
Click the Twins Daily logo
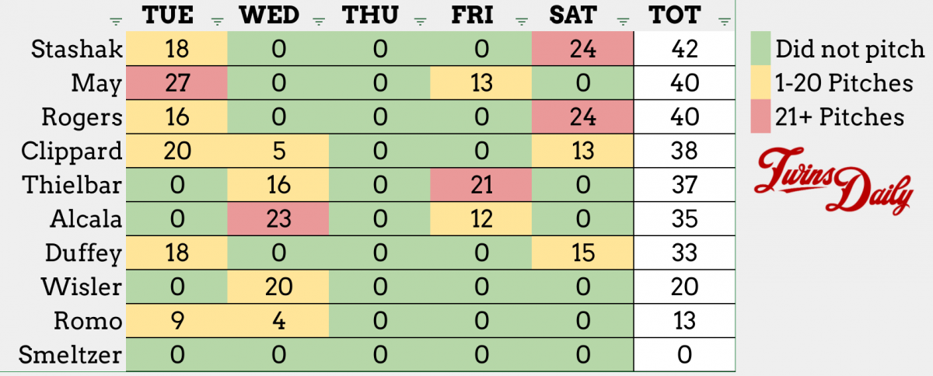(833, 183)
